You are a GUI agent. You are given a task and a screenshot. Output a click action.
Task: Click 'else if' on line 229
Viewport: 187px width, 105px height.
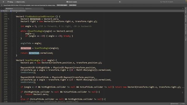pyautogui.click(x=25, y=99)
